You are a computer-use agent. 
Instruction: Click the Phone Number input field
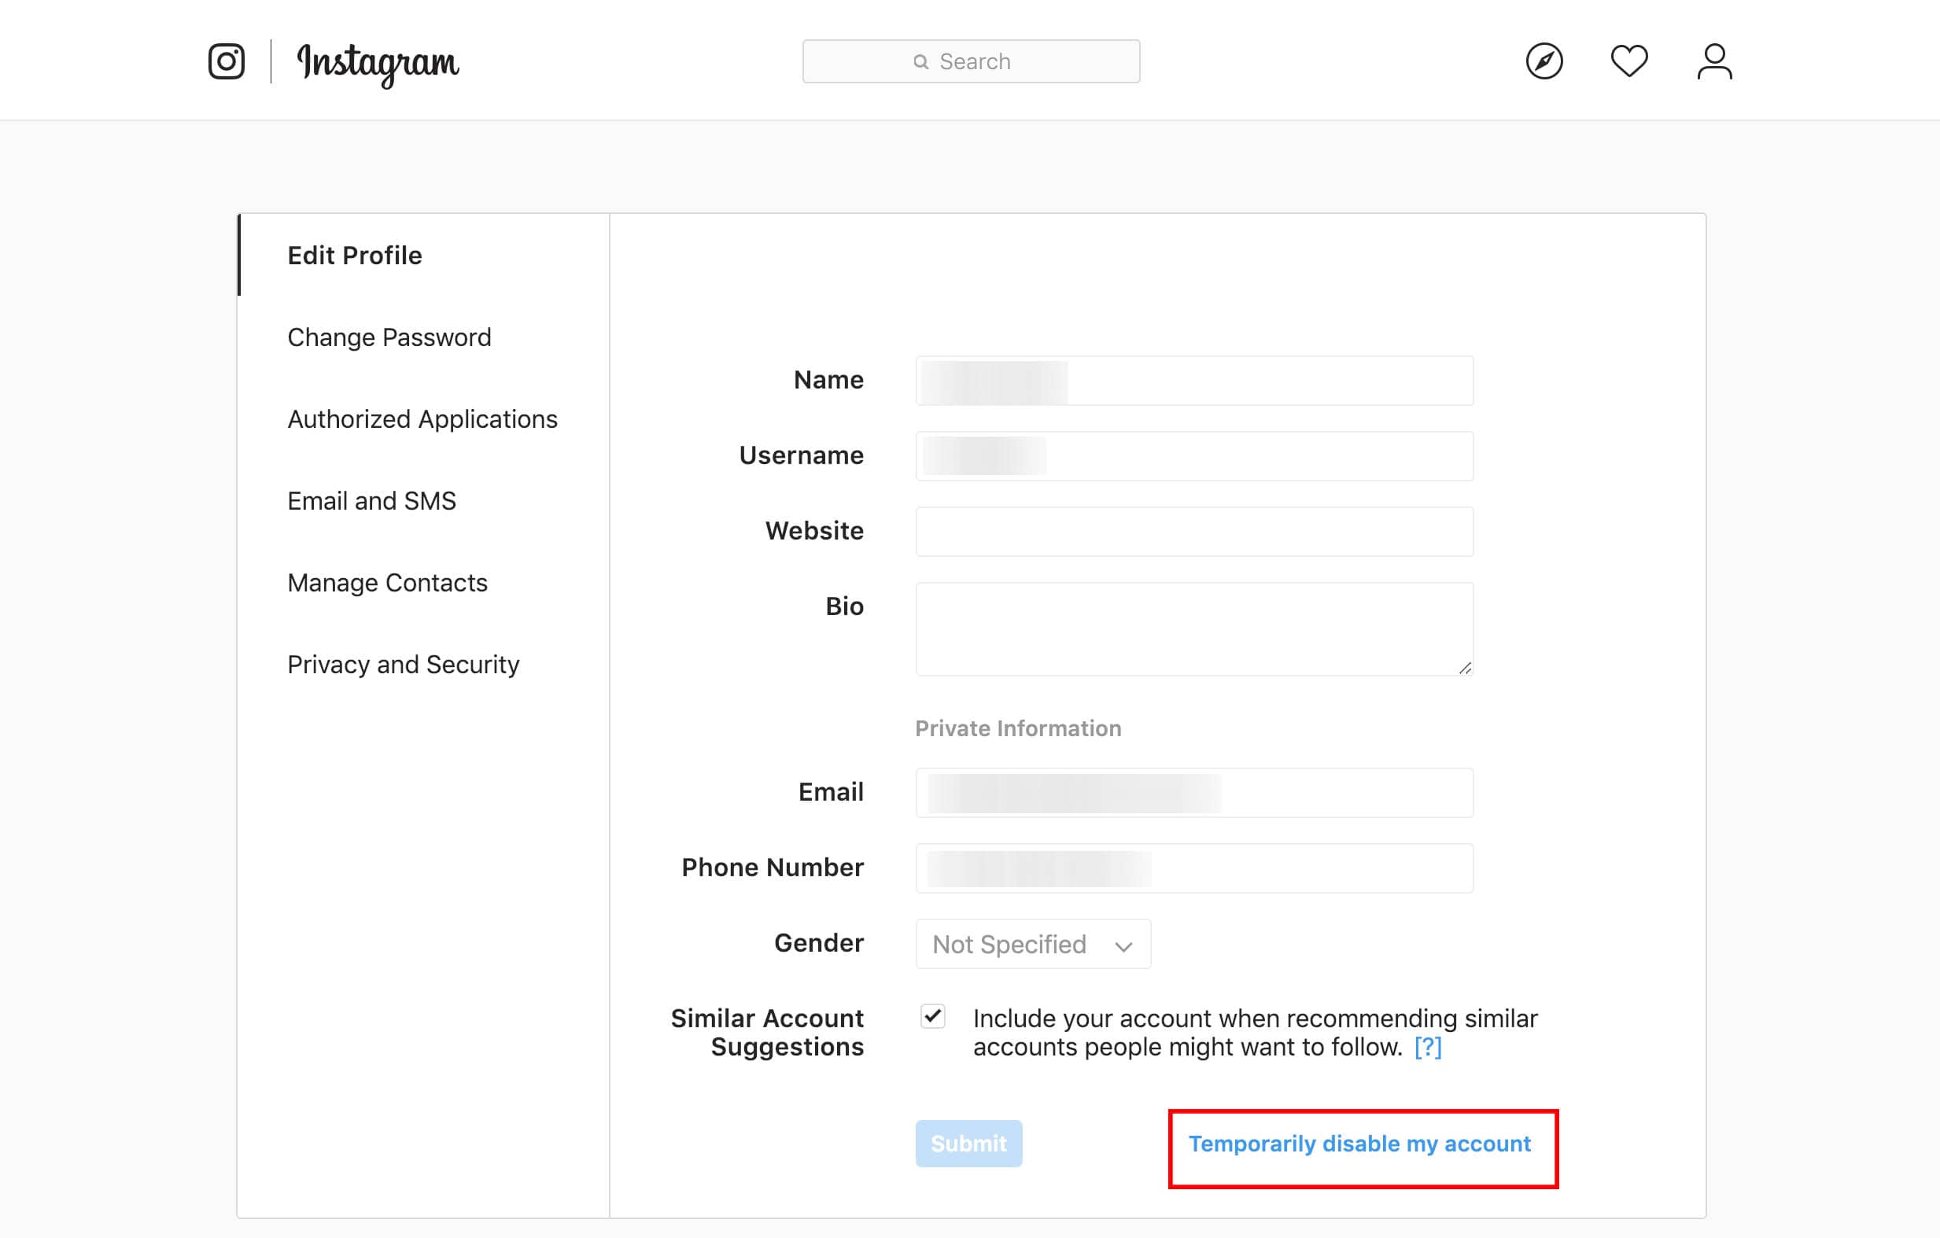(1194, 868)
